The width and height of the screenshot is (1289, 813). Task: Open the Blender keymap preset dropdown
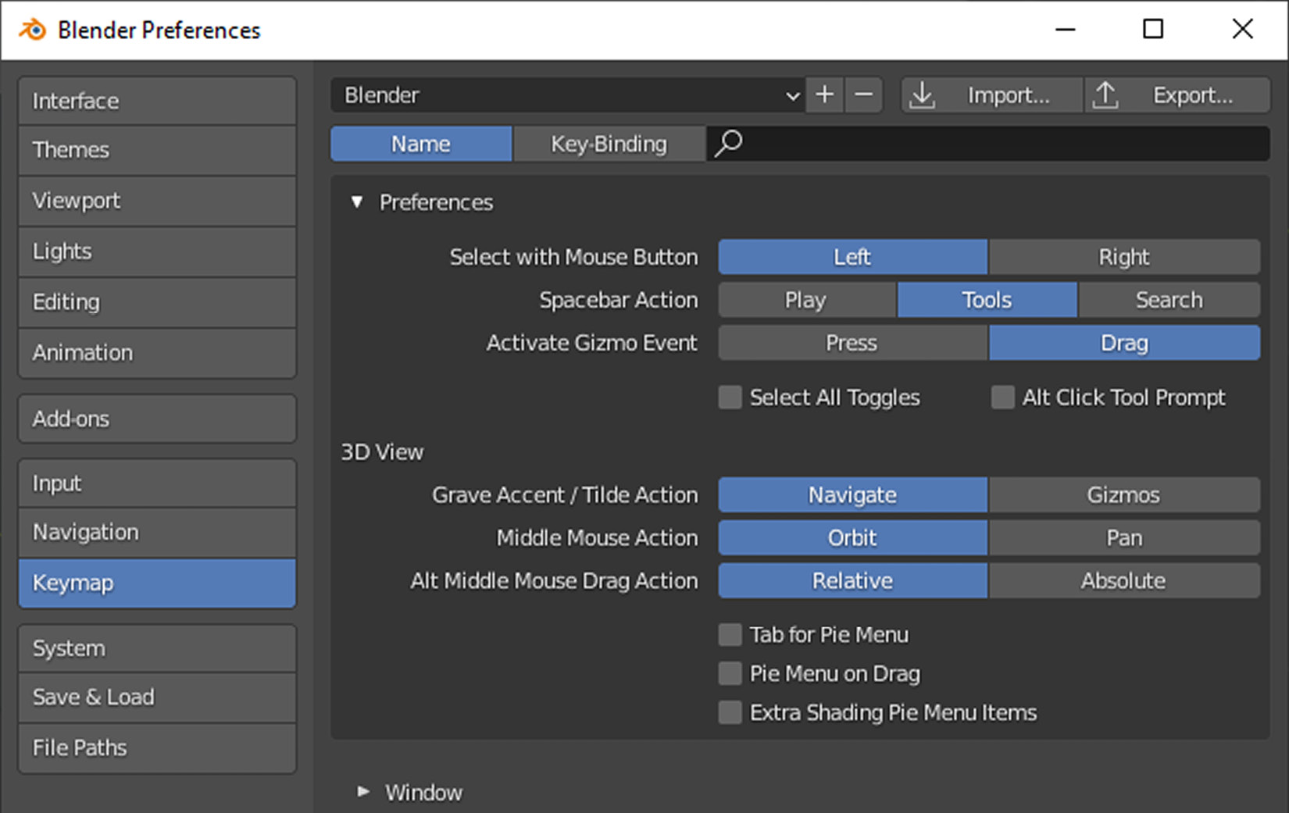pyautogui.click(x=568, y=95)
